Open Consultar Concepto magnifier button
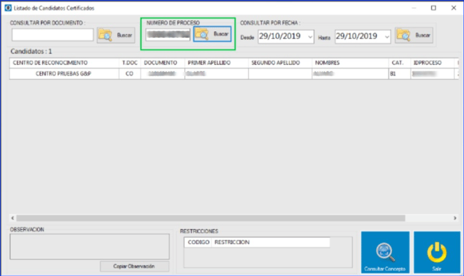Viewport: 464px width, 276px height. tap(385, 252)
